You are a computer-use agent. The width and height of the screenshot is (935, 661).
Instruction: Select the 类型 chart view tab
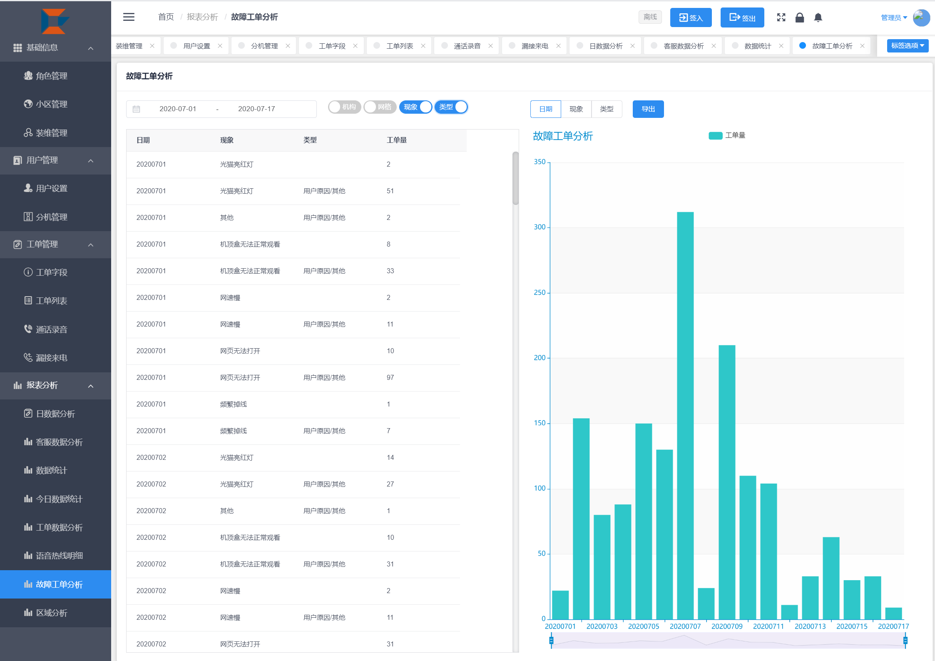pyautogui.click(x=606, y=109)
